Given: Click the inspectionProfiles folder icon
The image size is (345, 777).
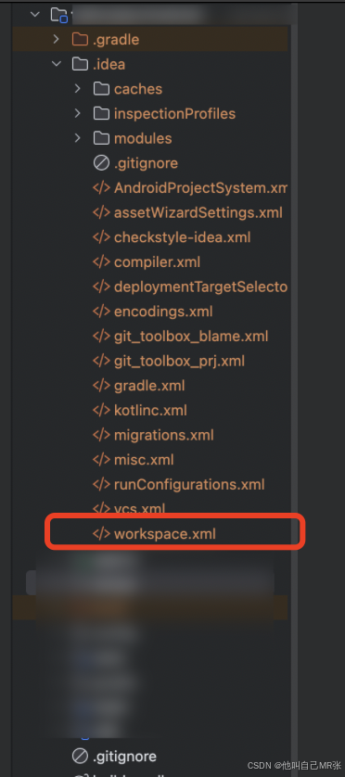Looking at the screenshot, I should click(x=101, y=113).
